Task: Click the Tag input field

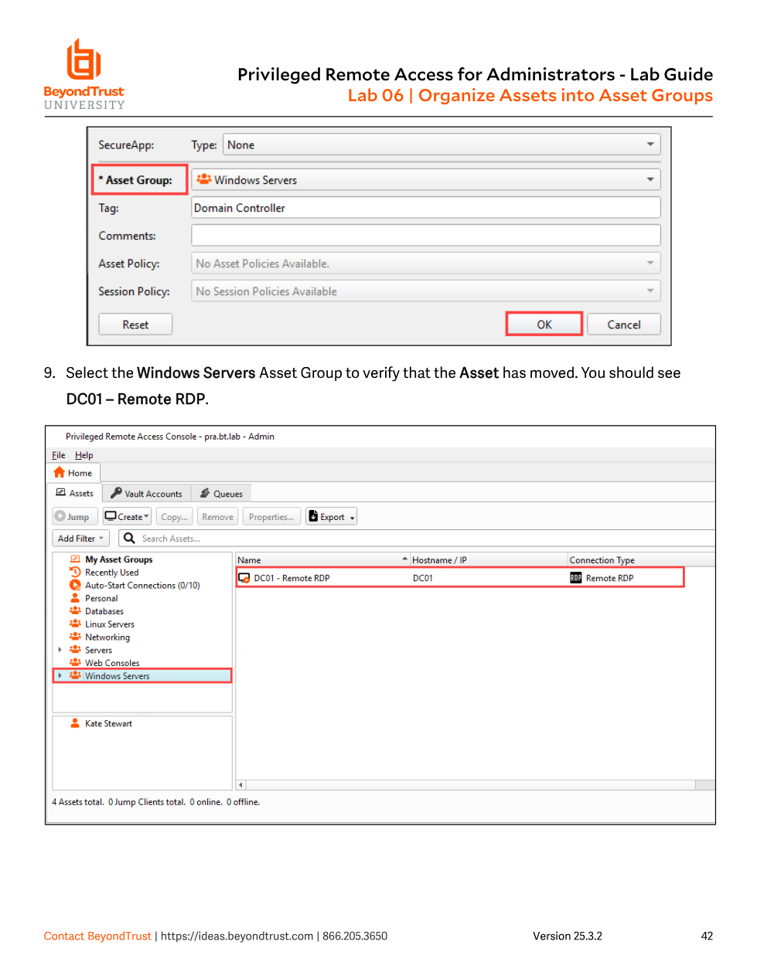Action: tap(426, 208)
